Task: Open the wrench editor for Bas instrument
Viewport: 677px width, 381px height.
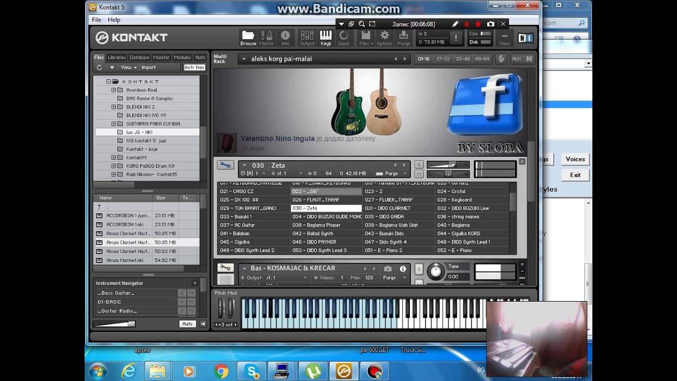Action: point(225,268)
